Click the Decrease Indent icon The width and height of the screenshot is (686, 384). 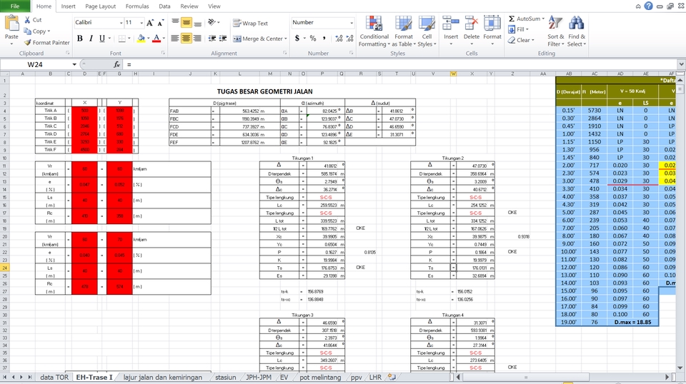pyautogui.click(x=212, y=39)
